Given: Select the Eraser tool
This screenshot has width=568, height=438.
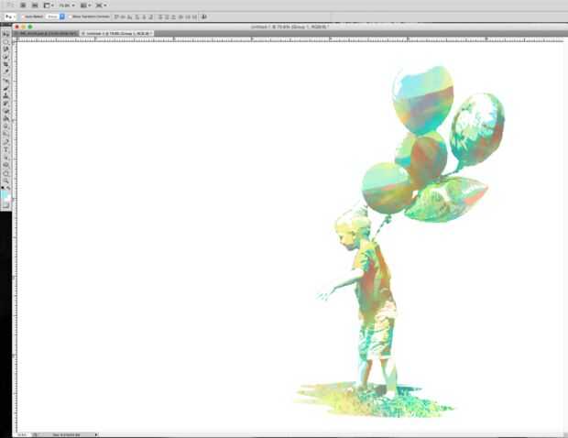Looking at the screenshot, I should point(5,111).
